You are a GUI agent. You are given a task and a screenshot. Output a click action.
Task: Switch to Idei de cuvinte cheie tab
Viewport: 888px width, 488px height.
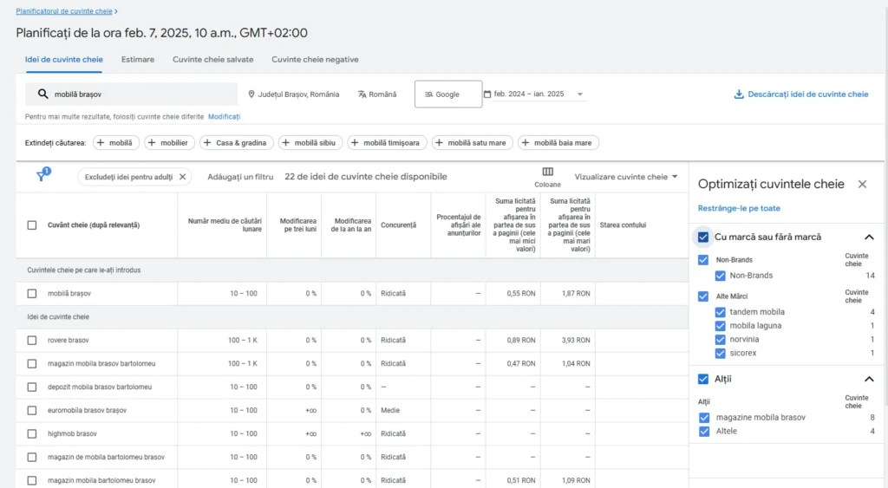(x=64, y=60)
